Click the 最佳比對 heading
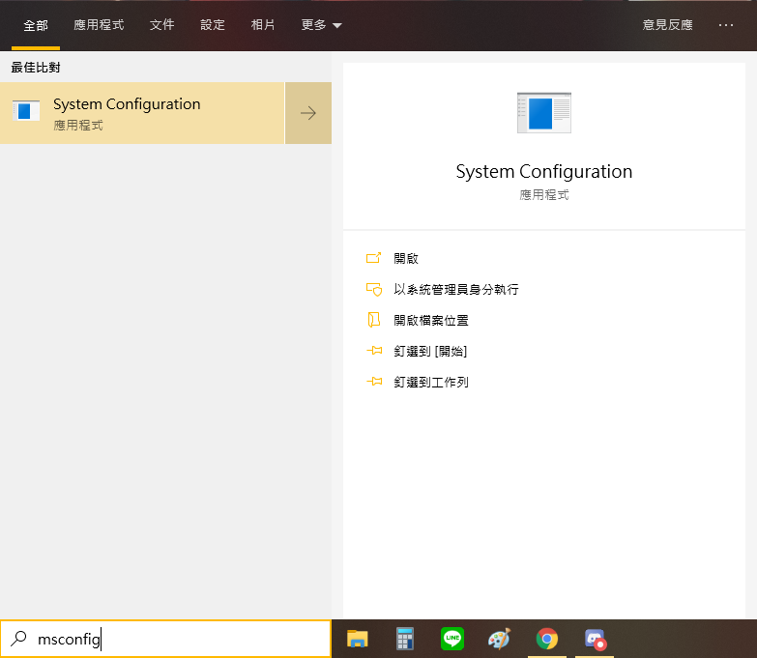Screen dimensions: 757x658 click(x=36, y=68)
